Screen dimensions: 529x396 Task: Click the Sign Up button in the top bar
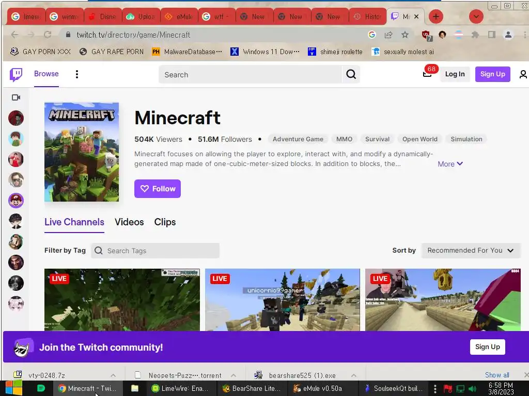pos(492,74)
